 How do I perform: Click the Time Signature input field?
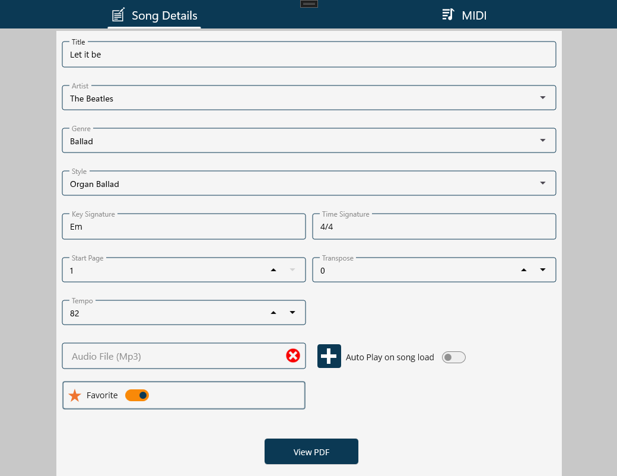434,227
